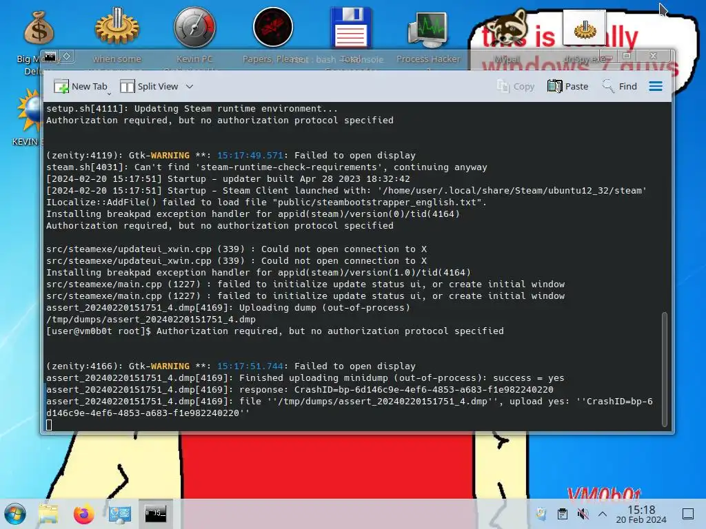Click 'response: CrashID=bp-6d146c9e' line
Screen dimensions: 706x529
pos(300,390)
